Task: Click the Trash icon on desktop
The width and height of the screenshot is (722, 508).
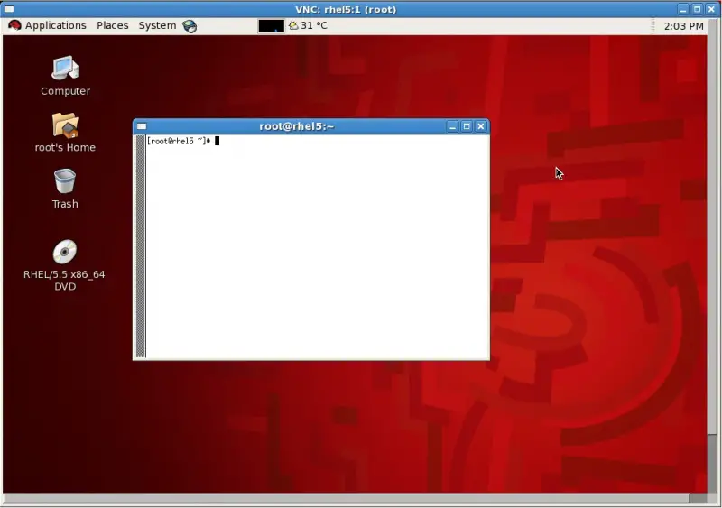Action: pos(65,182)
